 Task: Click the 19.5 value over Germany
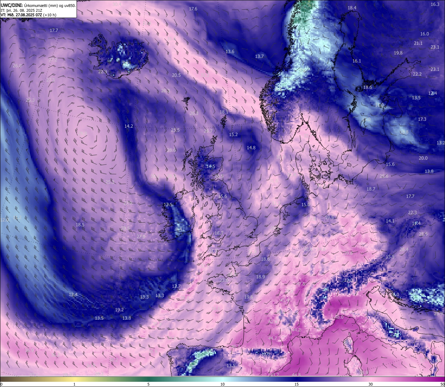tap(329, 218)
